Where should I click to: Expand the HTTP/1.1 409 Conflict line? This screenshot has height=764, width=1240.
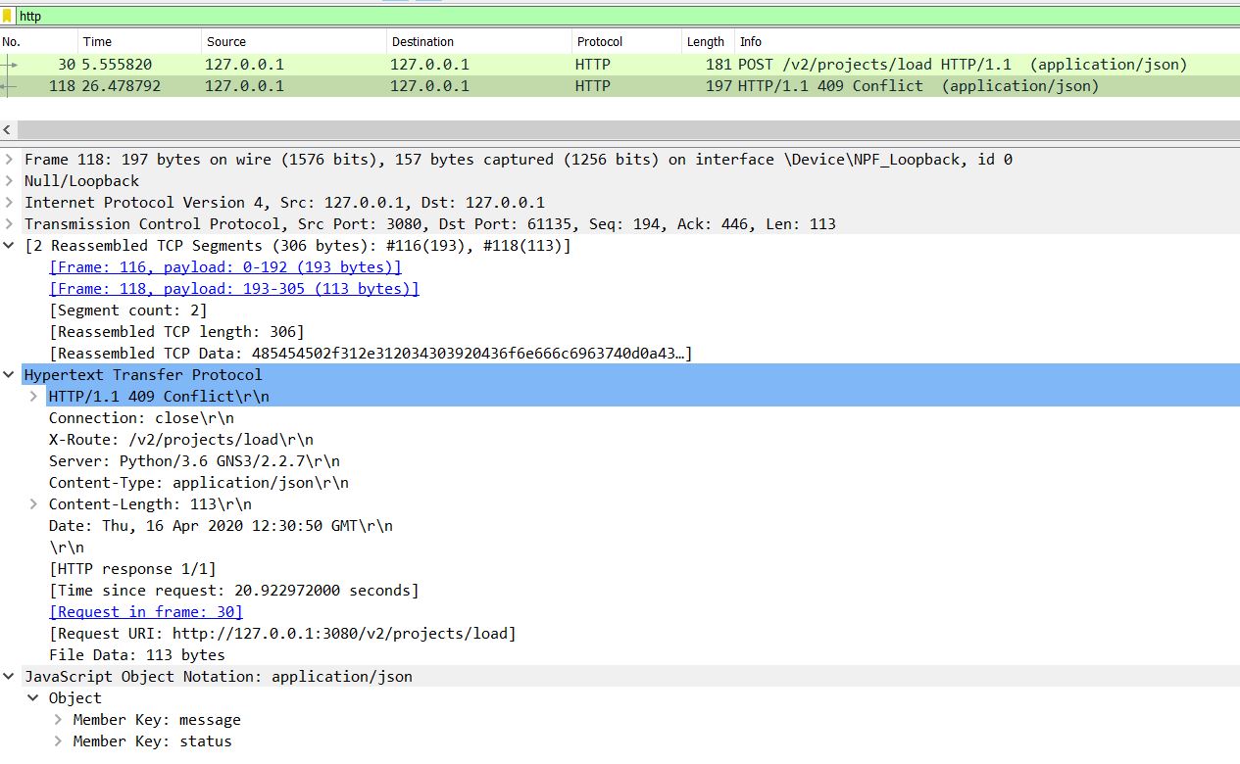coord(34,396)
